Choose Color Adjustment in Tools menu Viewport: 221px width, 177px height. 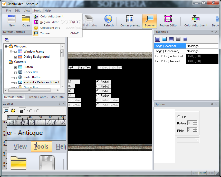(x=57, y=16)
